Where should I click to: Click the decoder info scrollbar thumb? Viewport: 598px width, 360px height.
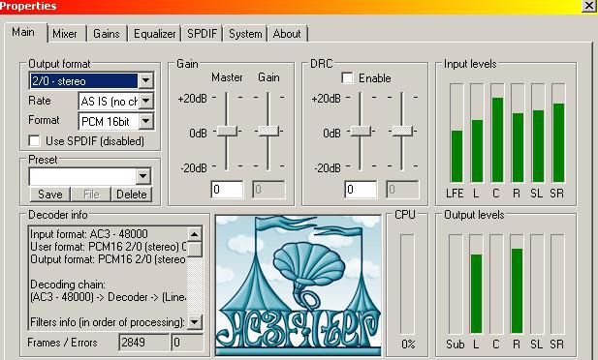point(195,249)
